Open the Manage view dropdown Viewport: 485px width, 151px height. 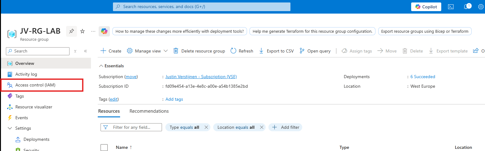pyautogui.click(x=147, y=51)
